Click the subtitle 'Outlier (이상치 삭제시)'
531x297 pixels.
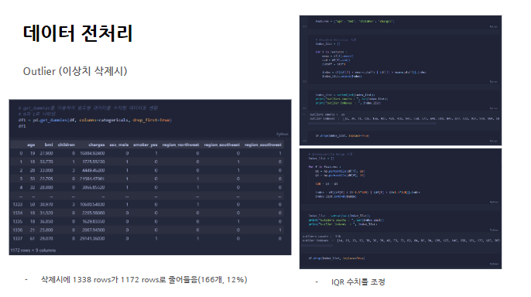[x=75, y=71]
